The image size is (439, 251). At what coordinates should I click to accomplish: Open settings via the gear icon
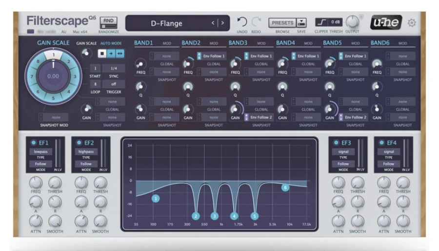coord(412,23)
